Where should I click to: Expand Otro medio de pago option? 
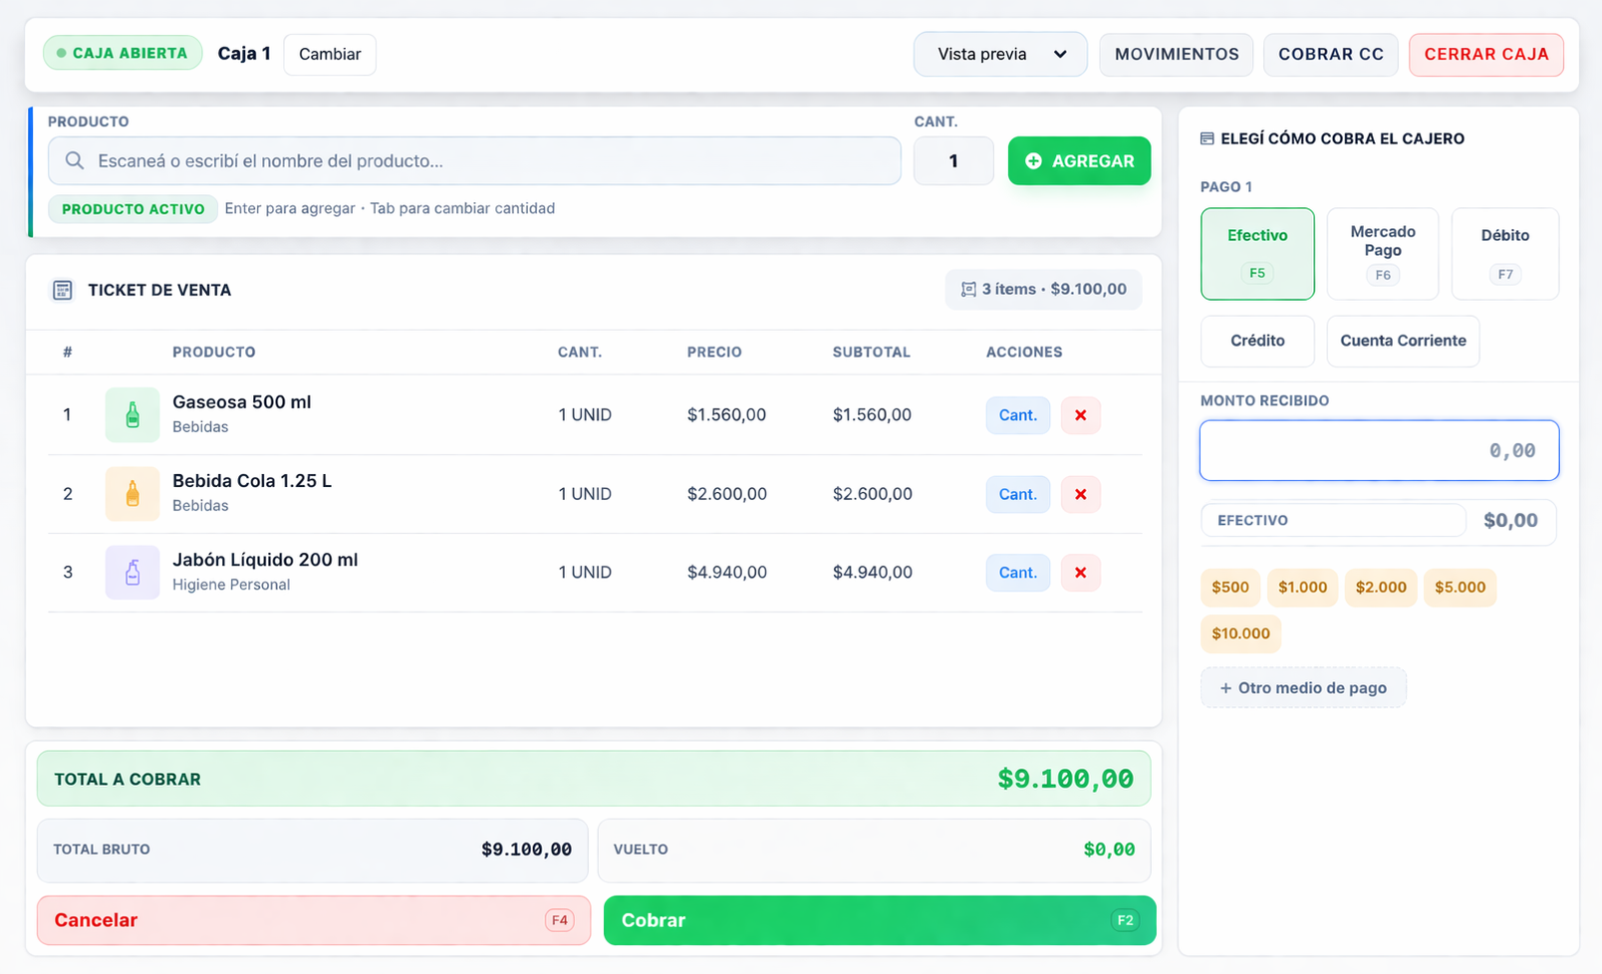pyautogui.click(x=1303, y=687)
